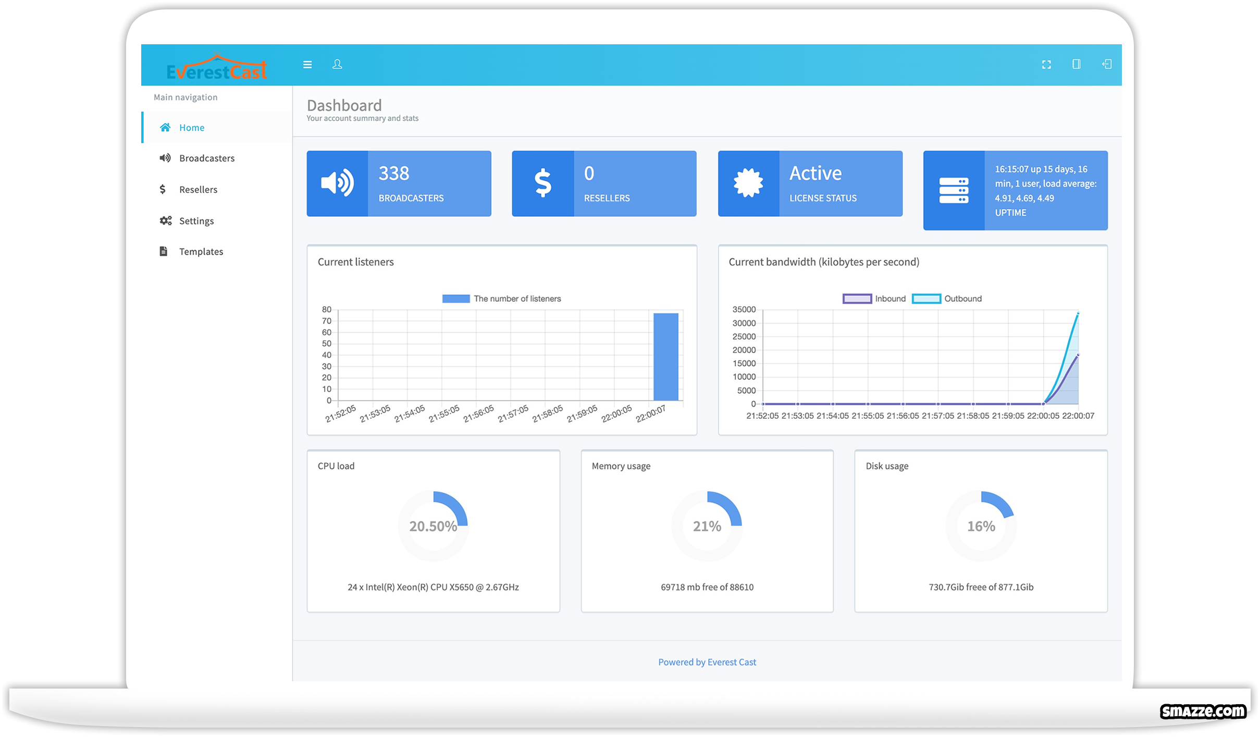The image size is (1260, 737).
Task: Click the badge icon on License Status tile
Action: (x=748, y=183)
